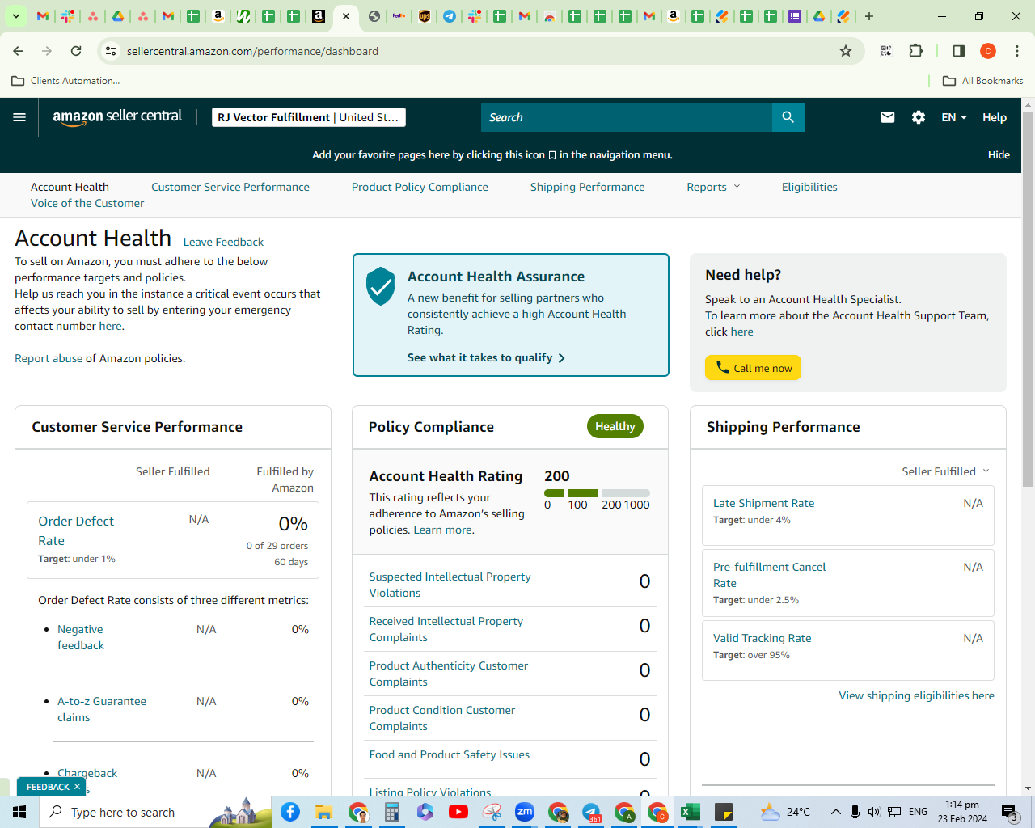Open Zoom from the taskbar

click(525, 812)
